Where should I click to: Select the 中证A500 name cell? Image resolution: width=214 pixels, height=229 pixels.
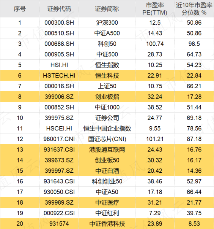coord(107,33)
